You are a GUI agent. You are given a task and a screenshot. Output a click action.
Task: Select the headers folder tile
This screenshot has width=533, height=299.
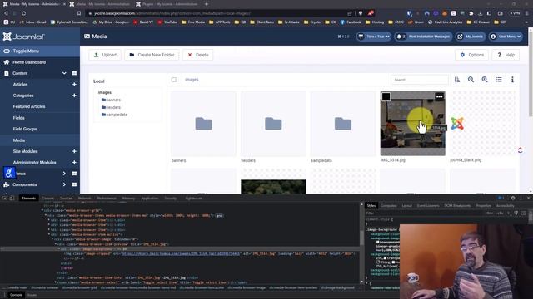click(273, 124)
